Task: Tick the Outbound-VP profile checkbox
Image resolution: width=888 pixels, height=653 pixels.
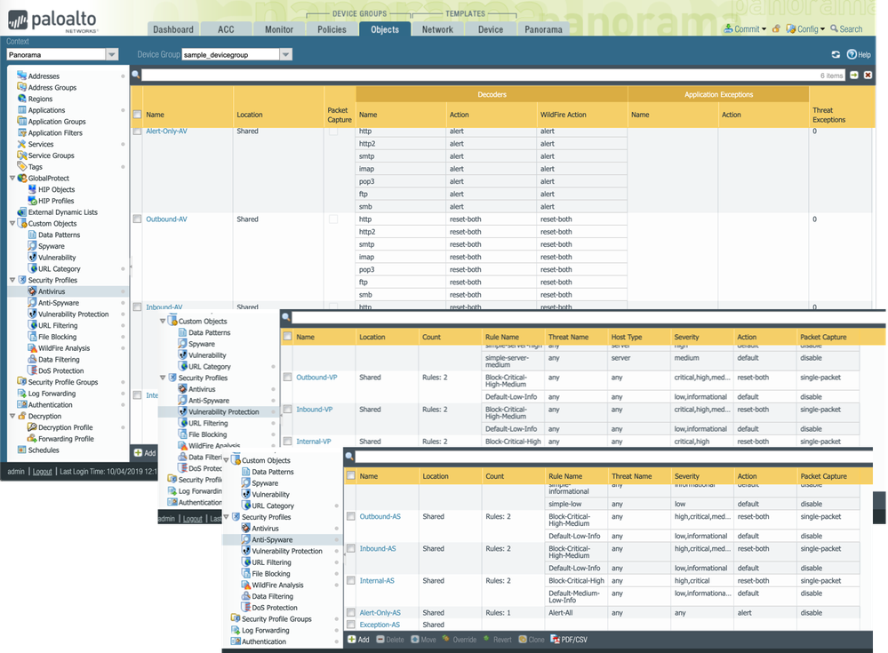Action: (287, 378)
